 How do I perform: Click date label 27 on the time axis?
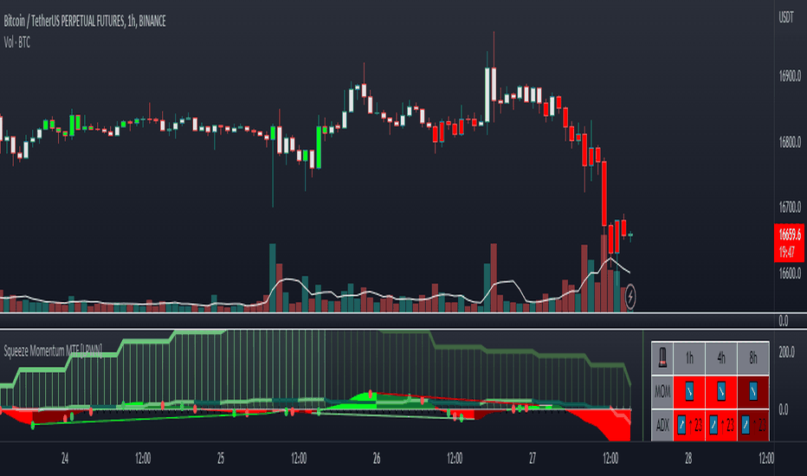533,459
